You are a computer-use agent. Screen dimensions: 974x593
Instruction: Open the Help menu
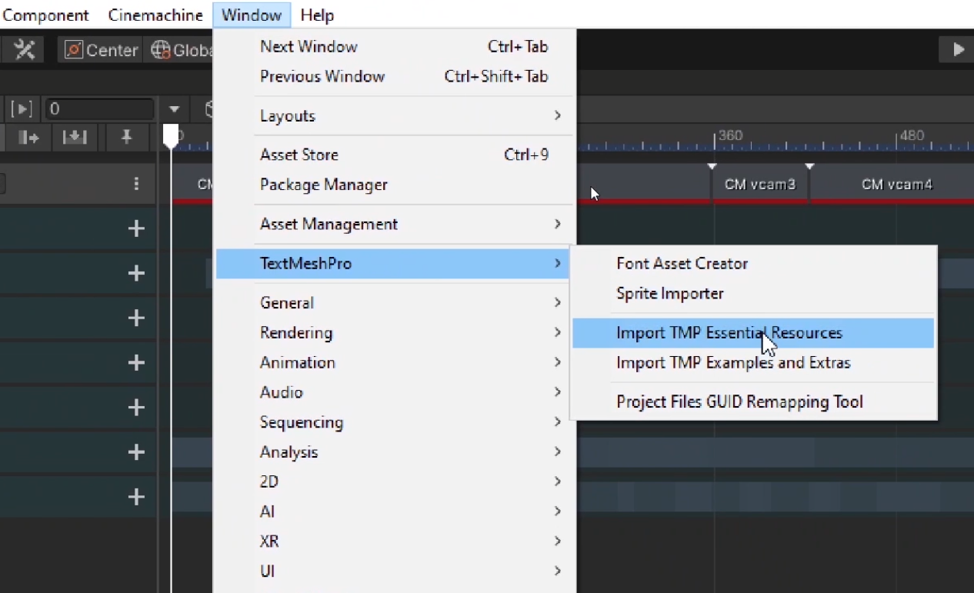[317, 15]
